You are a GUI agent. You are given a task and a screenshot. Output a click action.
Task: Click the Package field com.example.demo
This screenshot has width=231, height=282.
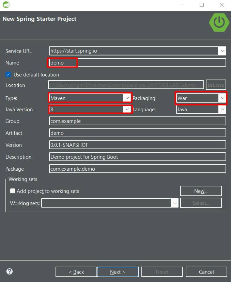138,169
